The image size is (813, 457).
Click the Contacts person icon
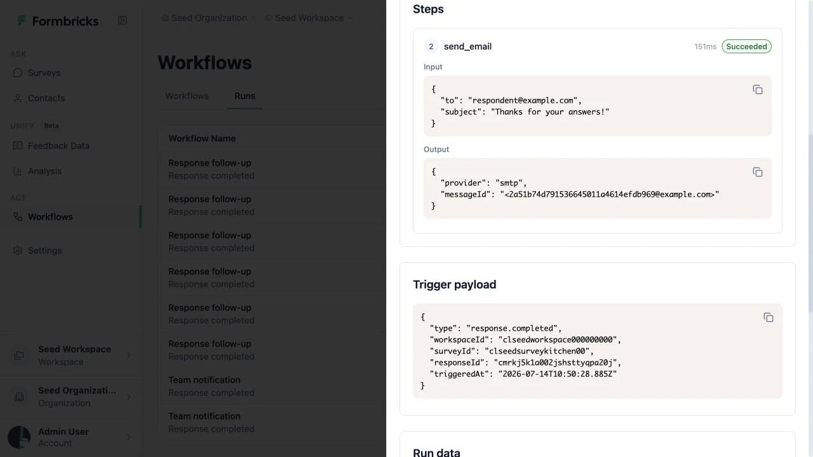(18, 98)
